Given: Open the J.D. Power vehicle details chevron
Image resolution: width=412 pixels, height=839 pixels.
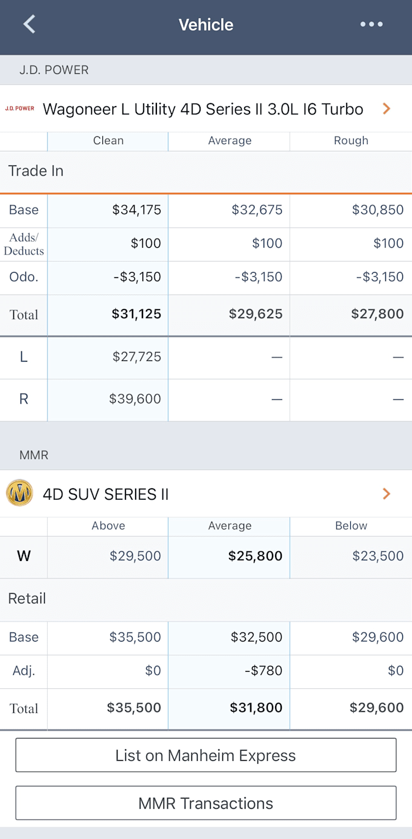Looking at the screenshot, I should [387, 108].
